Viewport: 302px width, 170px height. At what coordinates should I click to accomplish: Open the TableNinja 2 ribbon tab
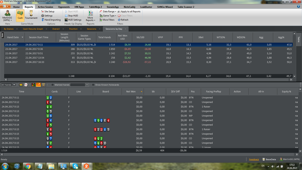[x=95, y=7]
